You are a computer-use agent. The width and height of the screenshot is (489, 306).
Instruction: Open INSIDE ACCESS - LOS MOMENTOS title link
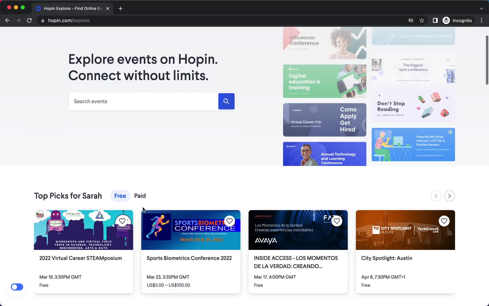(x=296, y=262)
